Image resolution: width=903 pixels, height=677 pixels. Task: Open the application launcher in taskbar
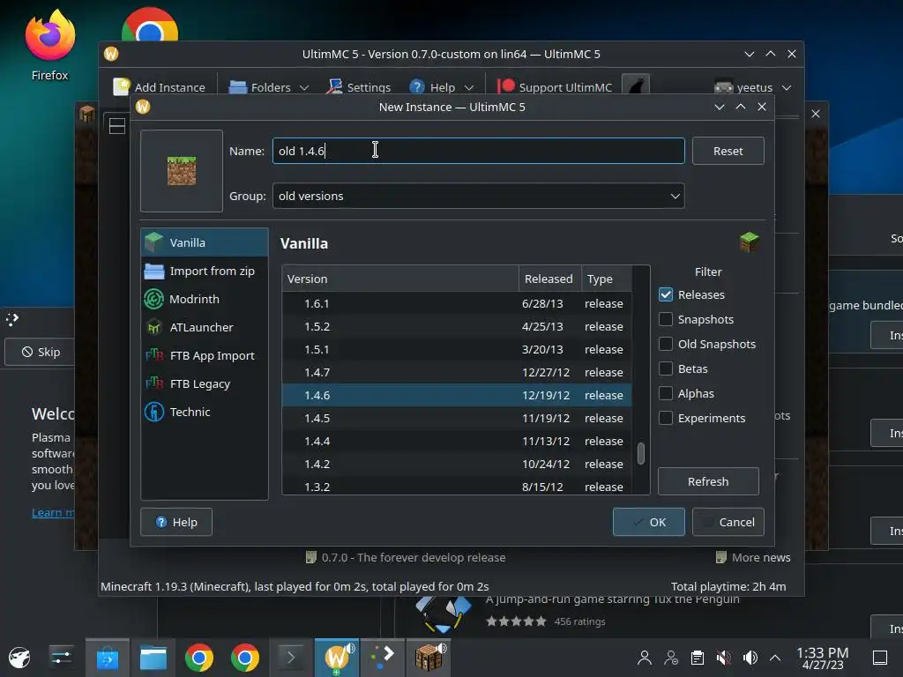tap(19, 657)
